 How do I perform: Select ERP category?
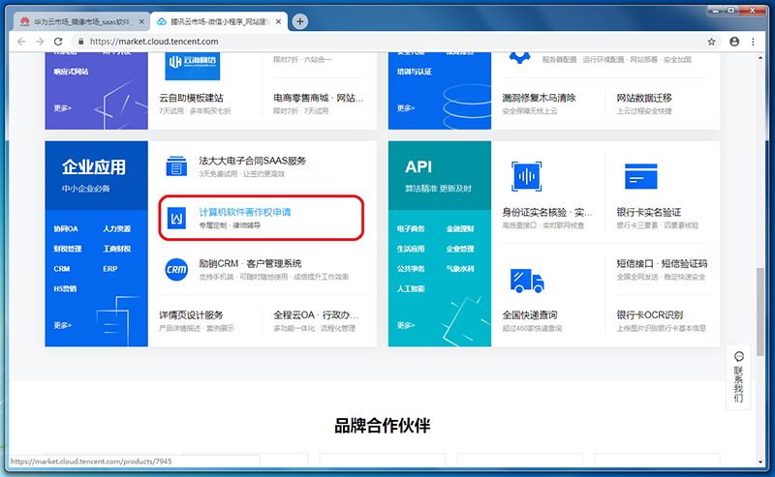coord(110,269)
